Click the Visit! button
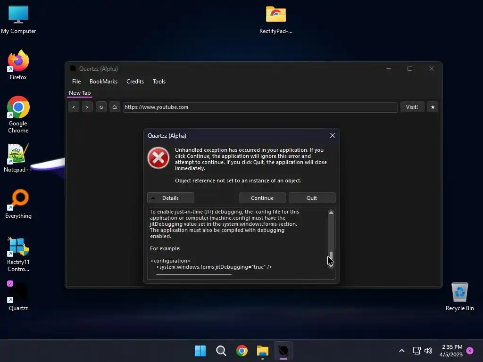The height and width of the screenshot is (362, 483). coord(412,107)
